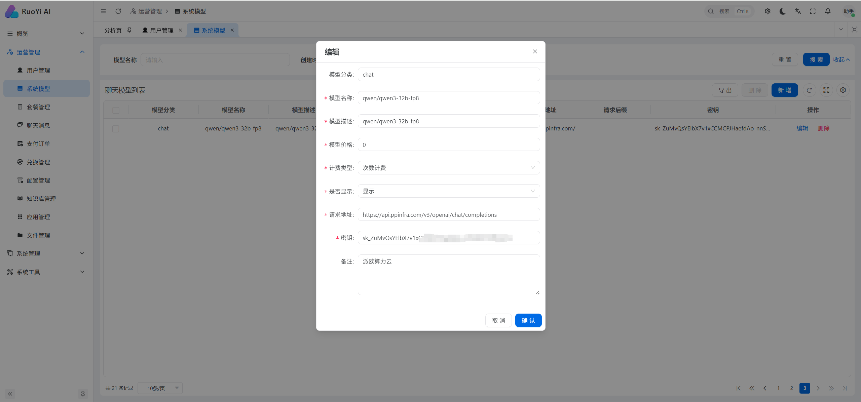Enter fullscreen via header icon

click(813, 11)
